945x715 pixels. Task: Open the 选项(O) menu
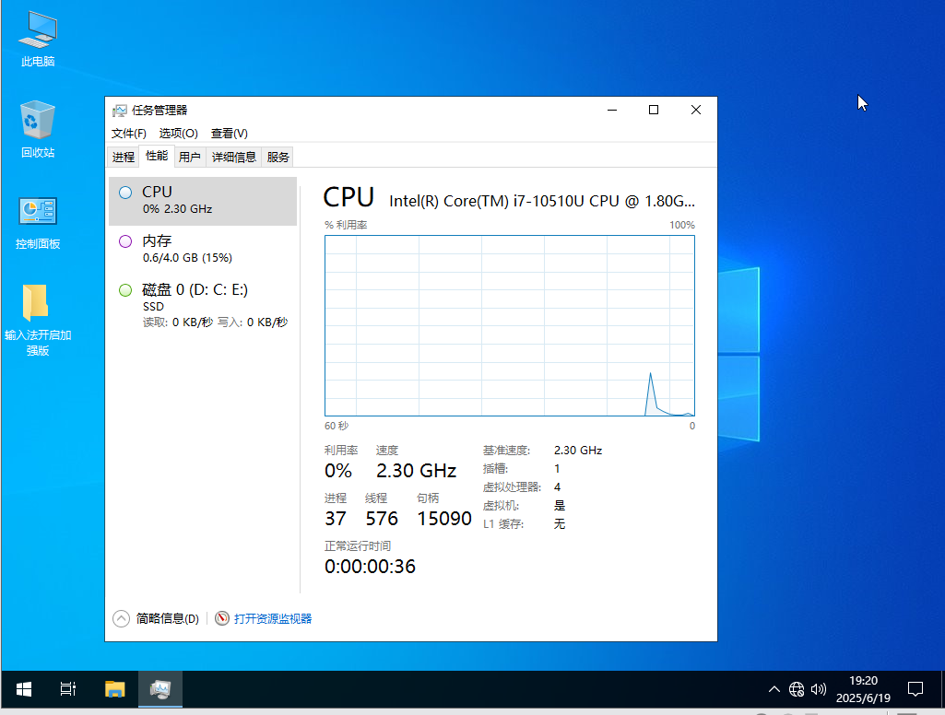click(178, 133)
